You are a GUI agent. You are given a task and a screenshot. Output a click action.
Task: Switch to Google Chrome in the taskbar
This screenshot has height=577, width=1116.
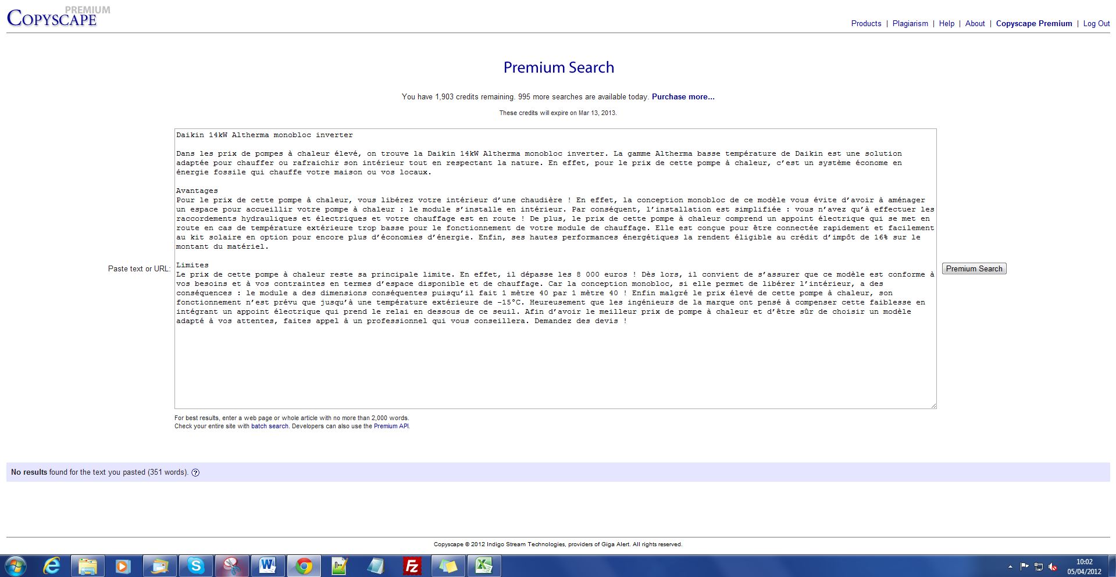tap(304, 565)
